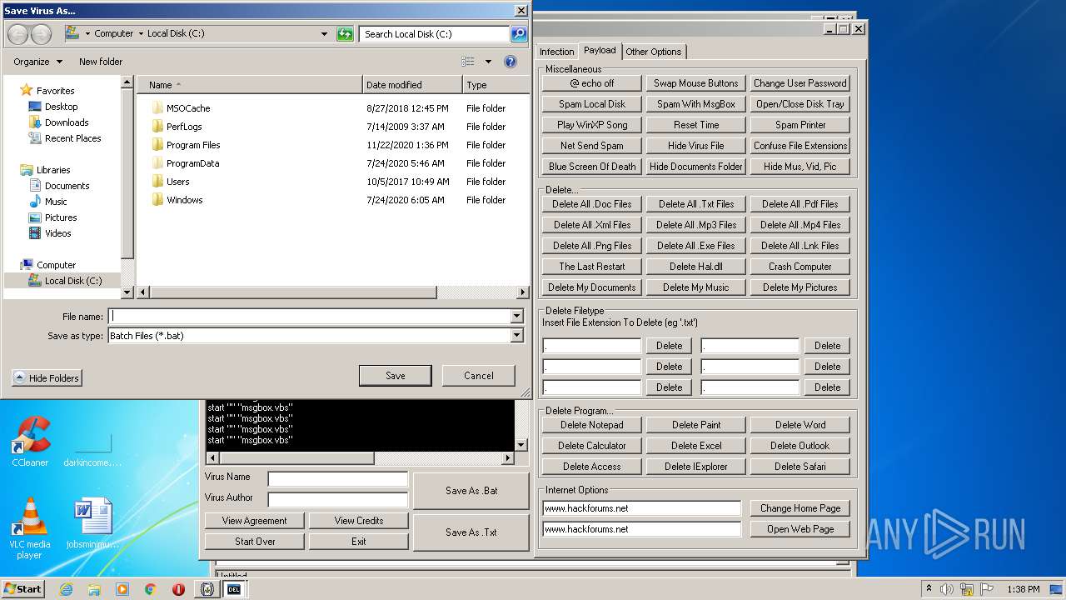Select Music under Libraries
Screen dimensions: 1066x600
(x=56, y=202)
